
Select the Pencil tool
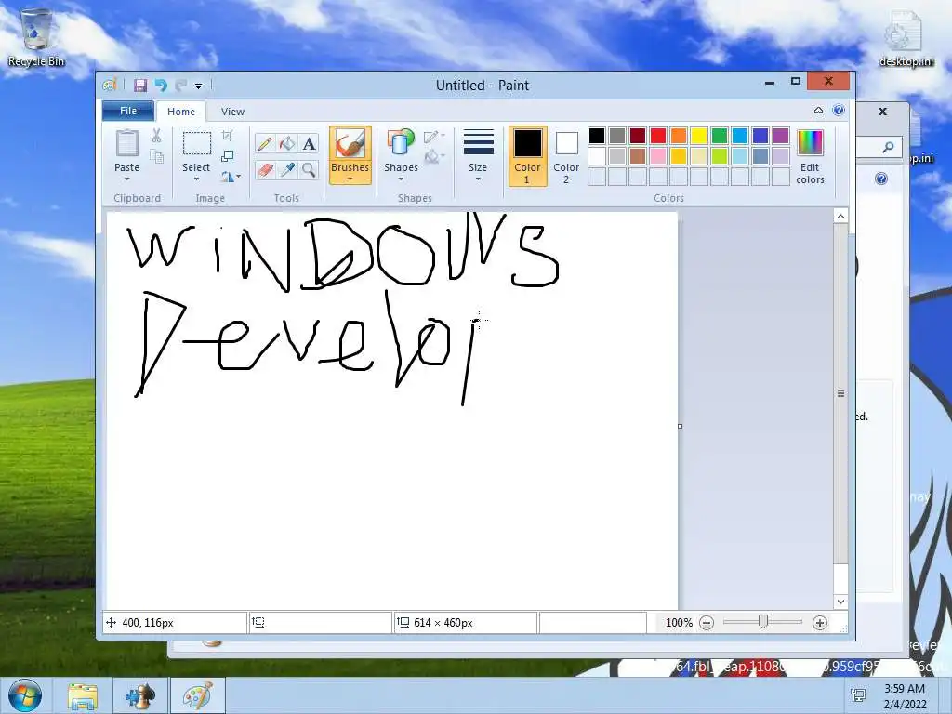coord(265,143)
